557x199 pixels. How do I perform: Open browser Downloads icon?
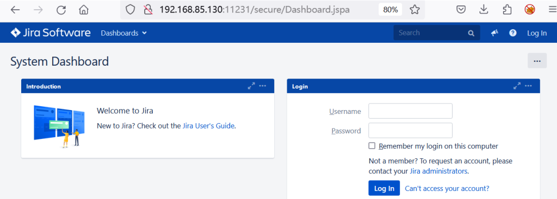pos(484,10)
